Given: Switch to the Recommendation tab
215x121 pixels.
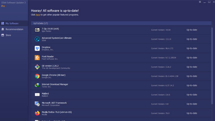Looking at the screenshot, I should tap(14, 29).
